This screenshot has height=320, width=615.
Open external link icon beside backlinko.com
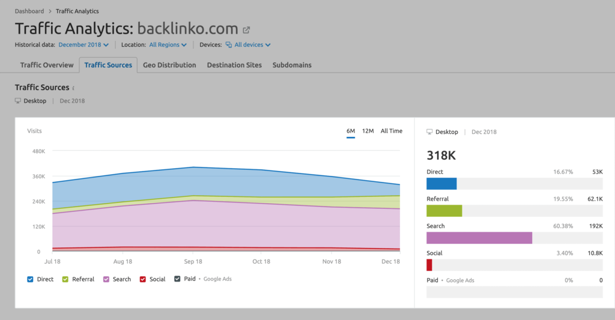click(246, 29)
